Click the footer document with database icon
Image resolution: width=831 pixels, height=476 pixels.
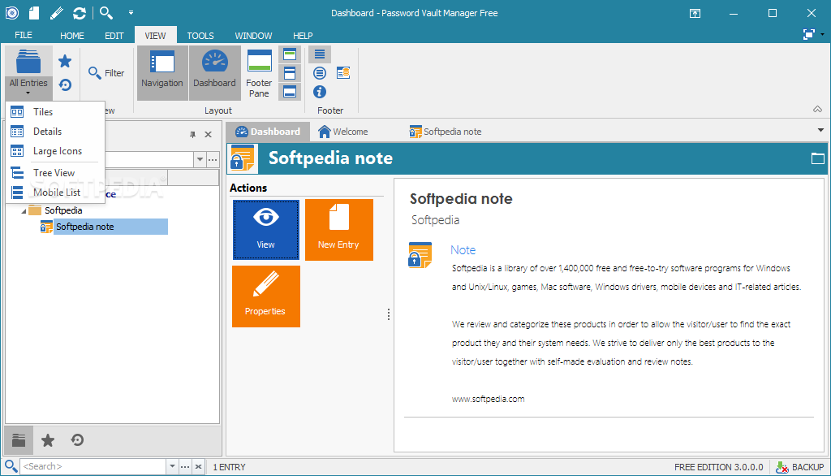[x=343, y=73]
